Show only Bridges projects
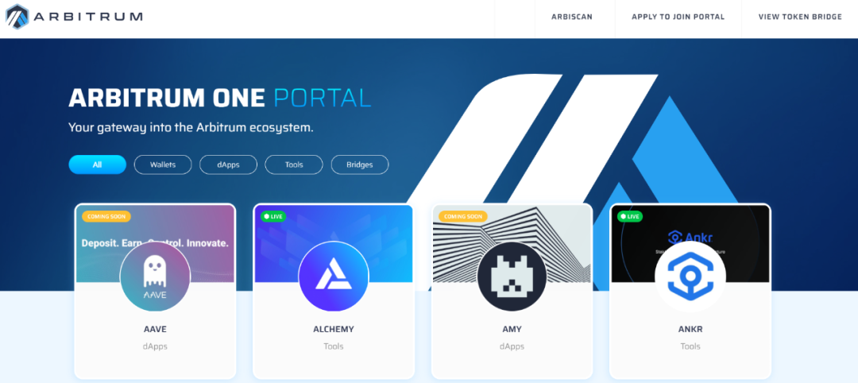Viewport: 858px width, 383px height. coord(360,164)
